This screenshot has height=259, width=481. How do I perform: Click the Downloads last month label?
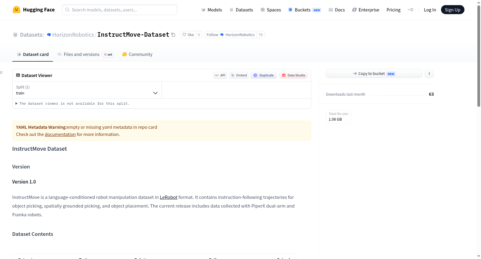click(346, 94)
